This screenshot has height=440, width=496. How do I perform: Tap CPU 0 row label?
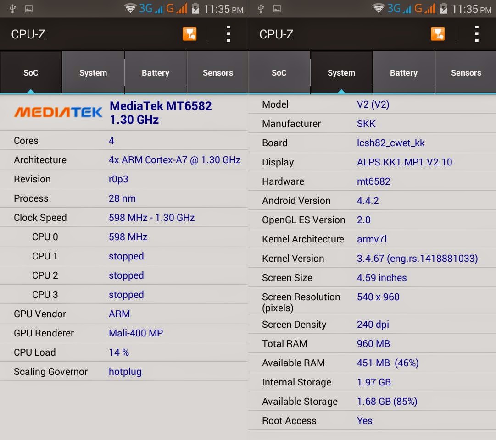coord(45,237)
